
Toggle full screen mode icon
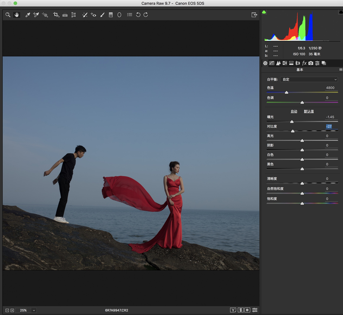[254, 15]
